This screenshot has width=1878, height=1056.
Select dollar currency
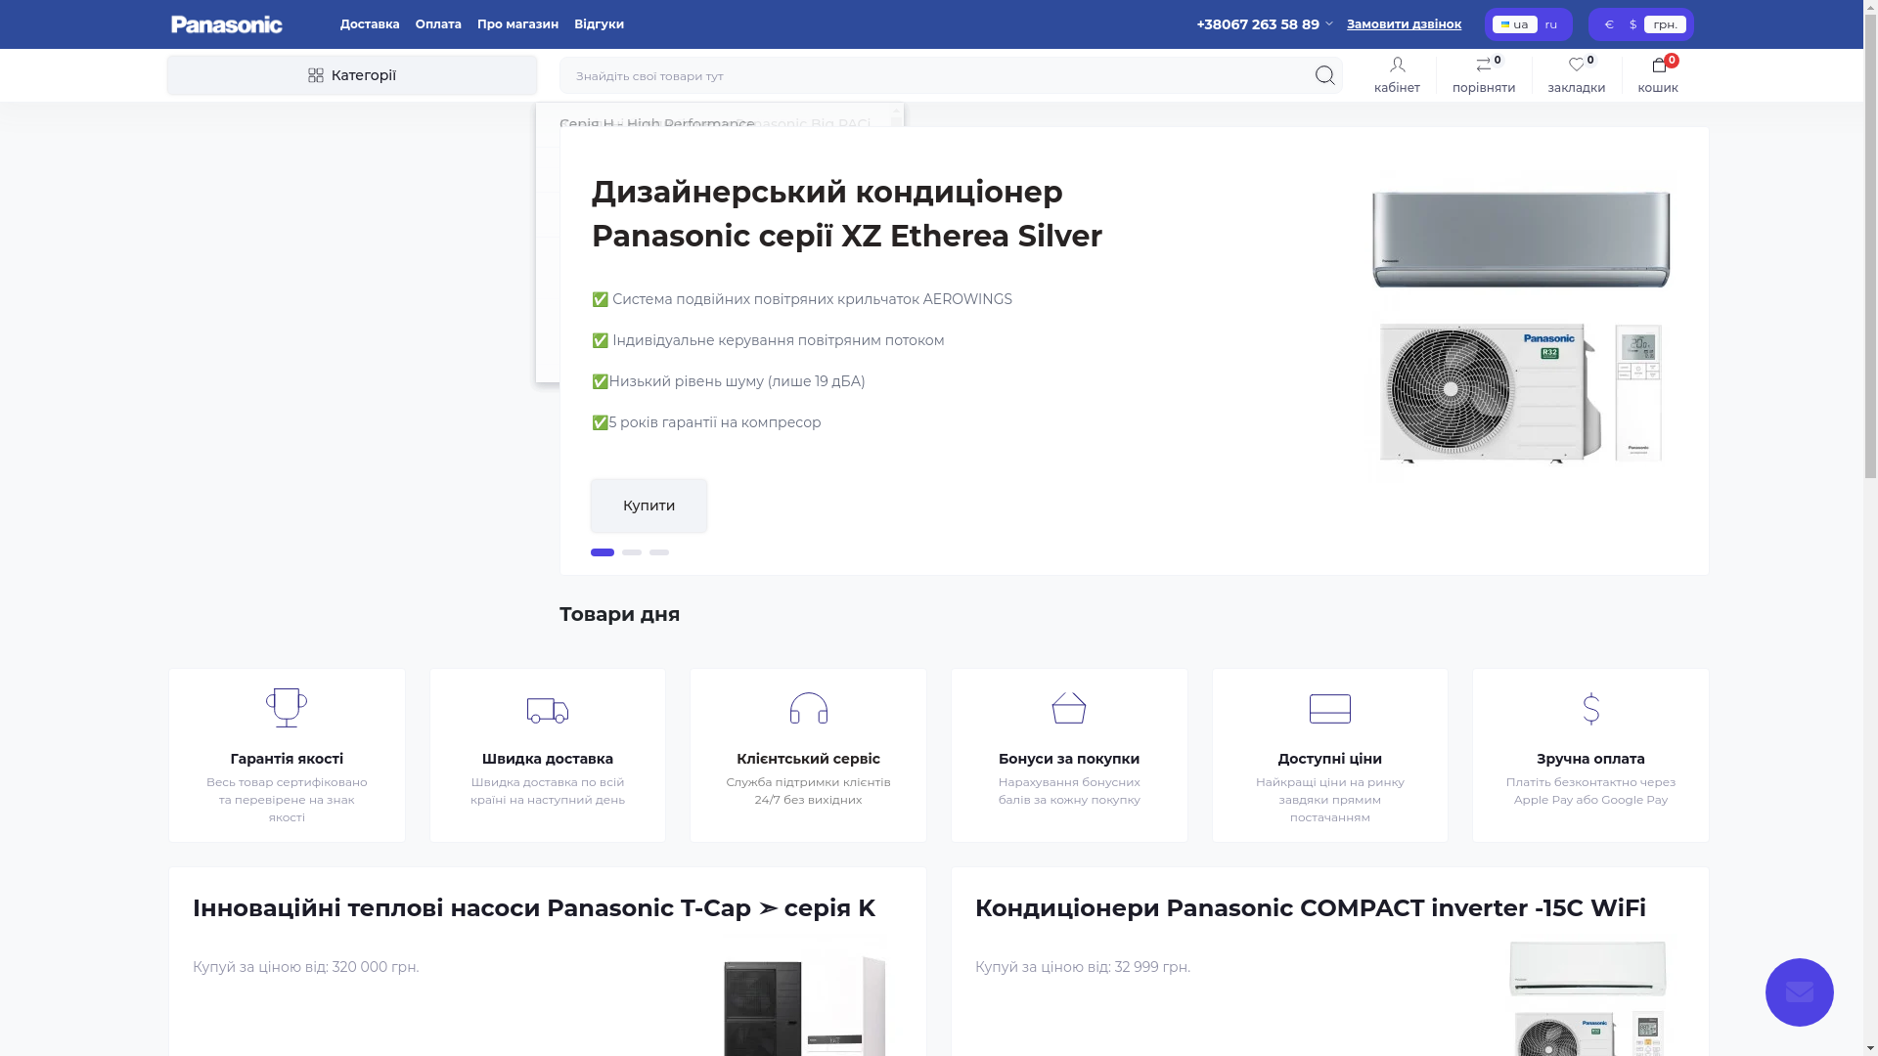tap(1632, 24)
